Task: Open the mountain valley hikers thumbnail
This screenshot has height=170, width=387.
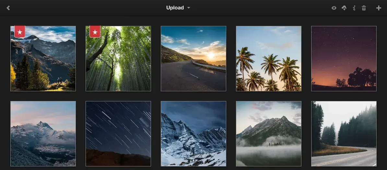Action: pyautogui.click(x=43, y=59)
